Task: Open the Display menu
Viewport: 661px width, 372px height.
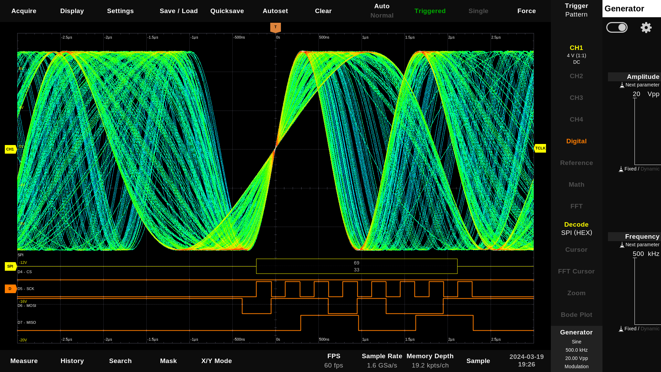Action: (72, 11)
